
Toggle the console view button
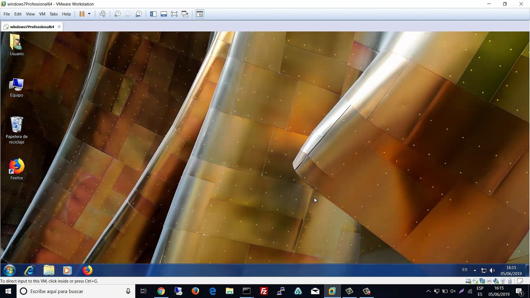tap(200, 14)
